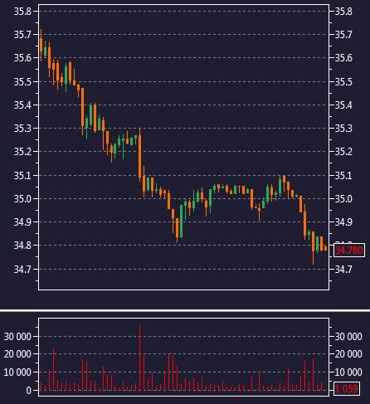Click the first candlestick near 35.7
The image size is (370, 404).
(41, 45)
